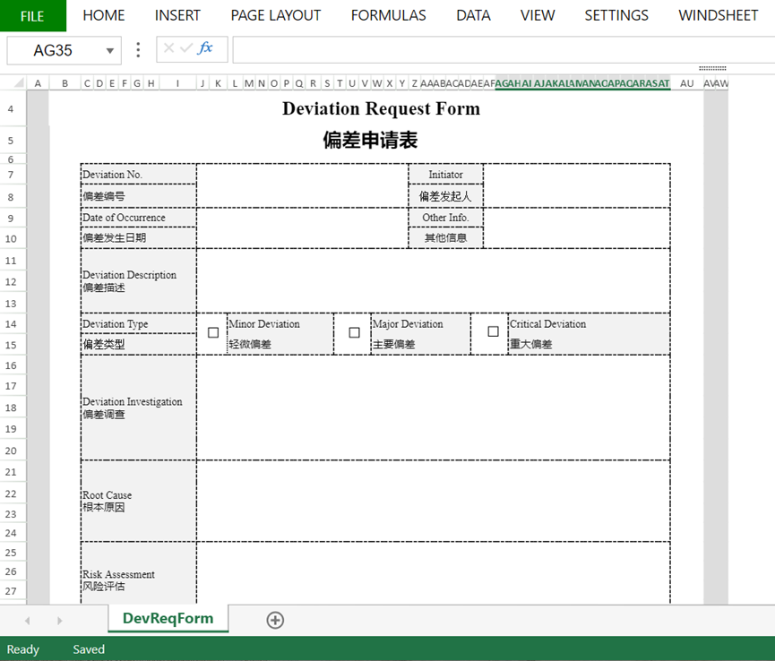The height and width of the screenshot is (661, 775).
Task: Expand the Name Box dropdown arrow
Action: click(110, 51)
